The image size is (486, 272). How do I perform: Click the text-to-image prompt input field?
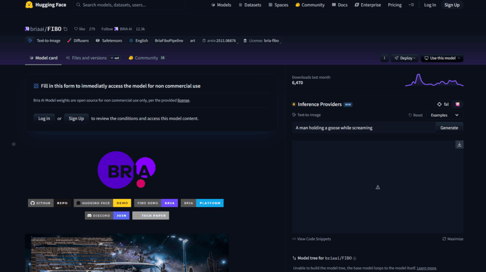point(364,128)
